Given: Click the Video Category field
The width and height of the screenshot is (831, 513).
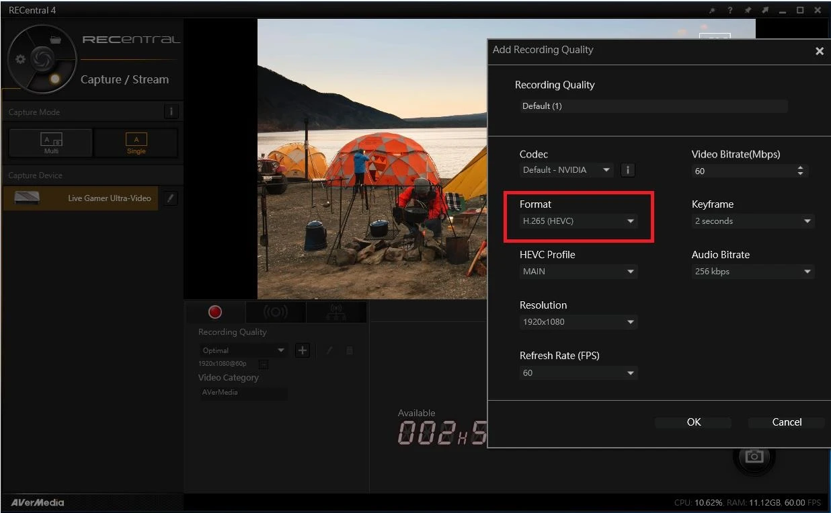Looking at the screenshot, I should tap(243, 393).
